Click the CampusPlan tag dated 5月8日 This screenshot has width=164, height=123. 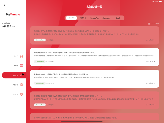tap(40, 40)
